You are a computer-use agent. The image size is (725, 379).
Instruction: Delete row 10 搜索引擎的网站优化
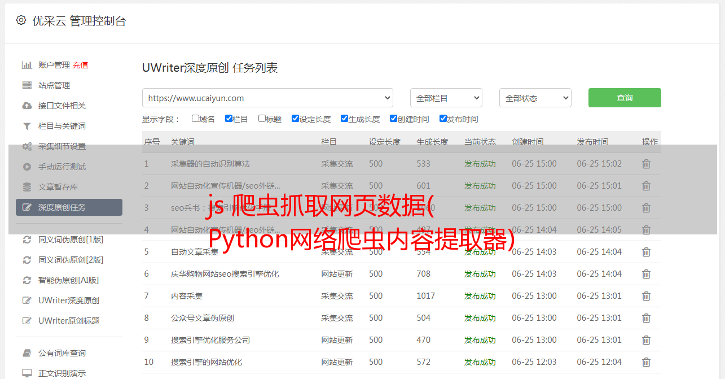coord(646,362)
